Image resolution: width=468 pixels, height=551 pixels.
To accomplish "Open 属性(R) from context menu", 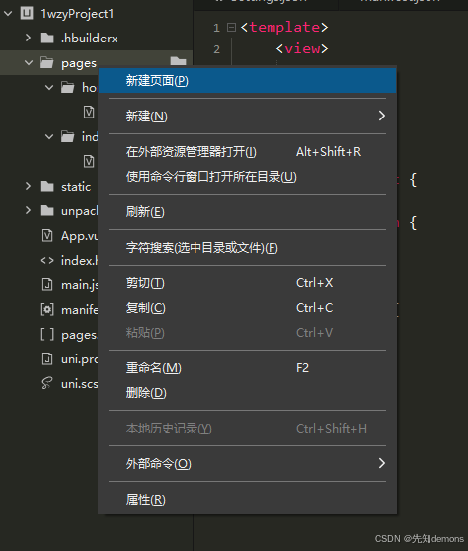I will [248, 500].
